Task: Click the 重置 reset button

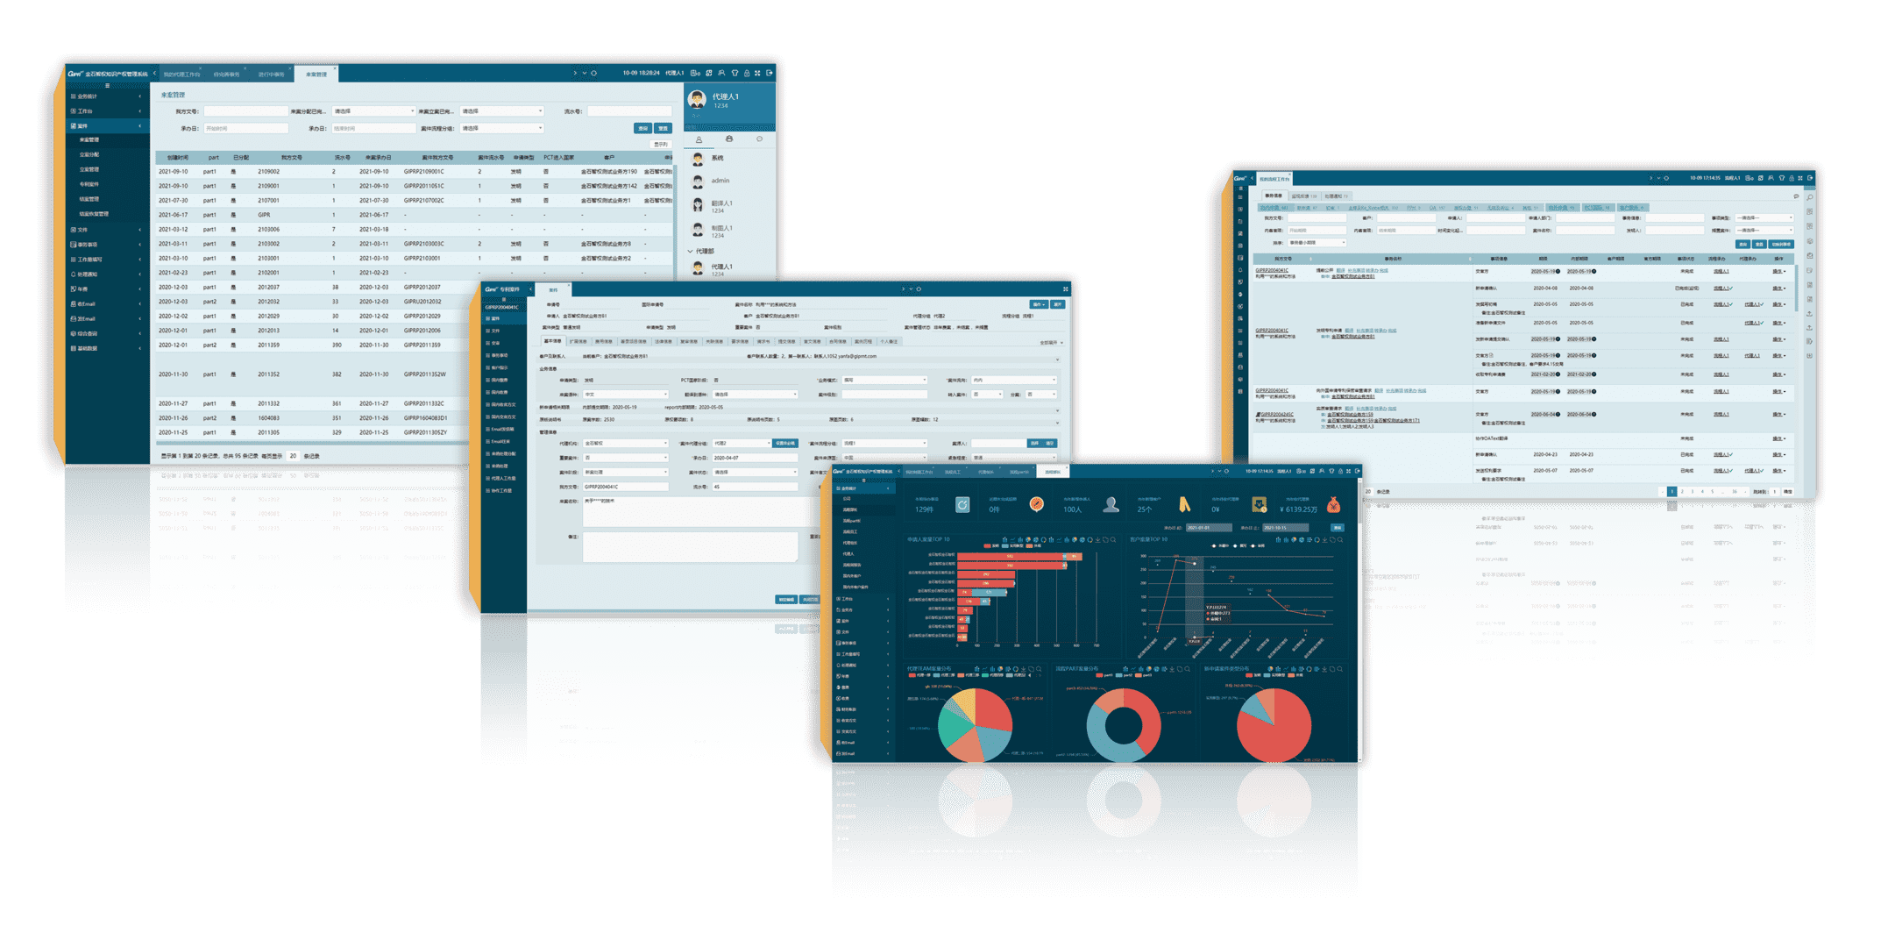Action: [663, 127]
